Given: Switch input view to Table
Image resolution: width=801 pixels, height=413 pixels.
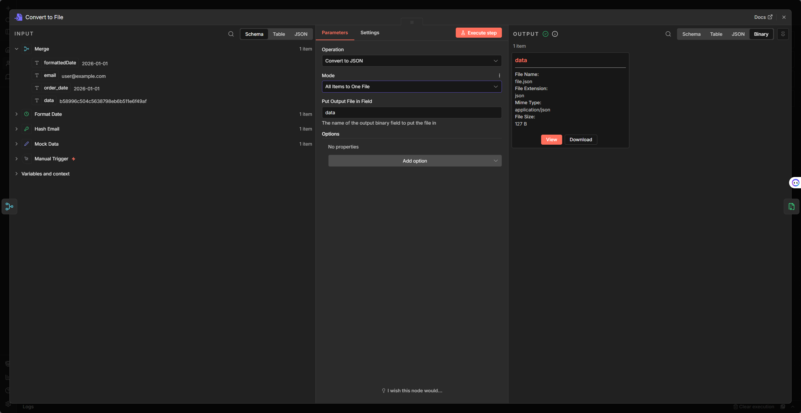Looking at the screenshot, I should (279, 34).
